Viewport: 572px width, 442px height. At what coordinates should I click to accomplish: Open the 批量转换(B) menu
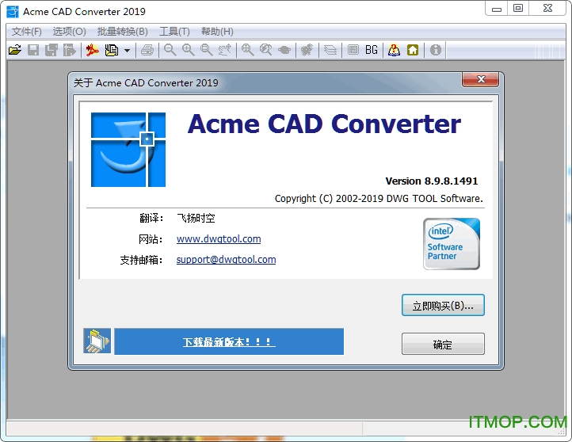coord(123,32)
